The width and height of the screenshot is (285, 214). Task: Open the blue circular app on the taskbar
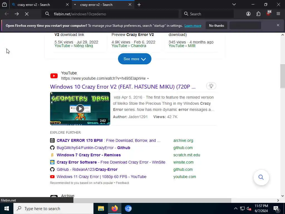pos(128,208)
